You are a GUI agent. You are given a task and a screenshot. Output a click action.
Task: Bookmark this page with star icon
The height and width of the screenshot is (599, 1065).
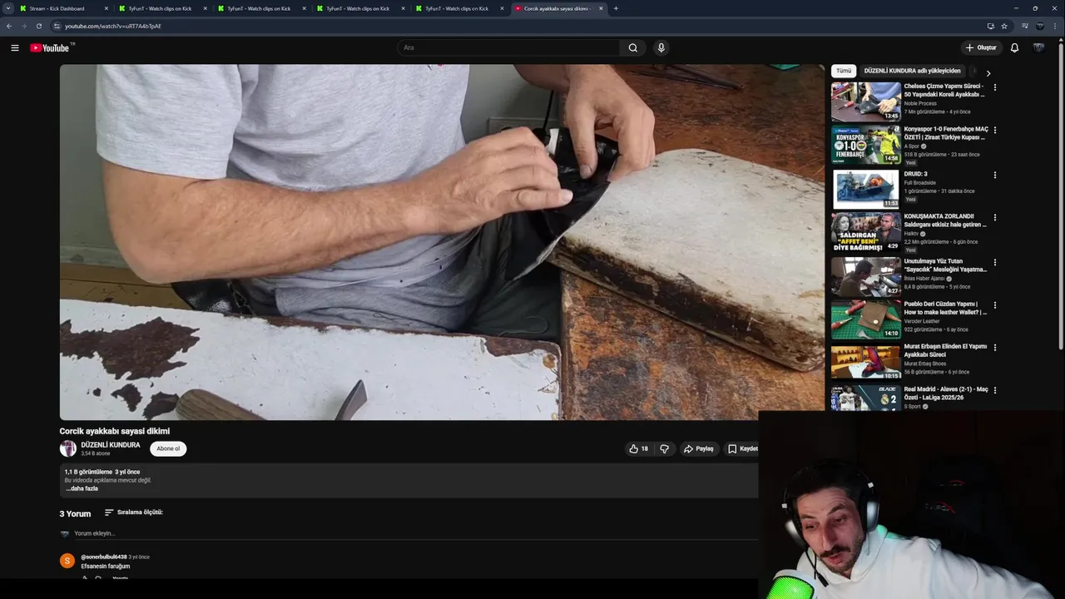[x=1004, y=26]
